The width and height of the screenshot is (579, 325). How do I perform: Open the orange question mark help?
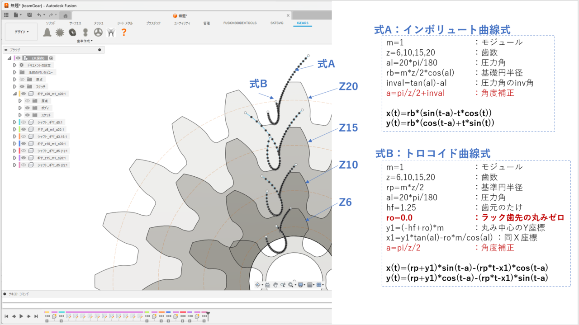[x=123, y=32]
